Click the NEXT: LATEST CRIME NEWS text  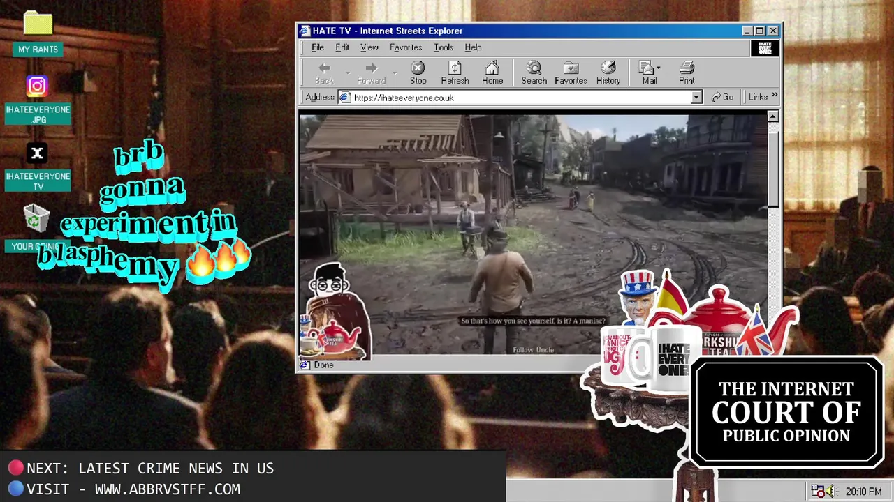click(150, 469)
